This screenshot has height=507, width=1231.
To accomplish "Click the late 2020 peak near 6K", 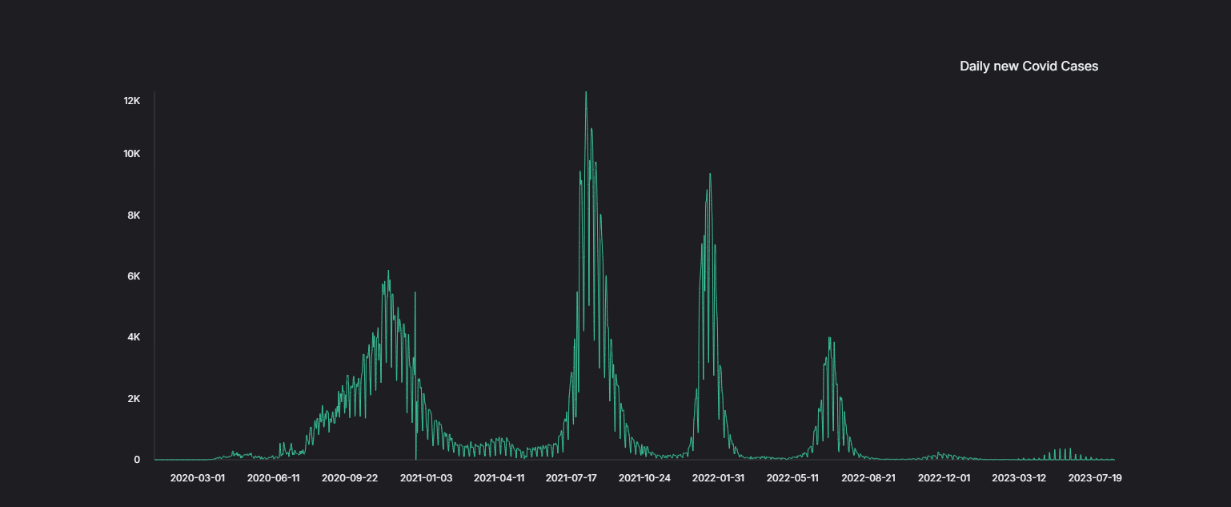I will pos(388,272).
